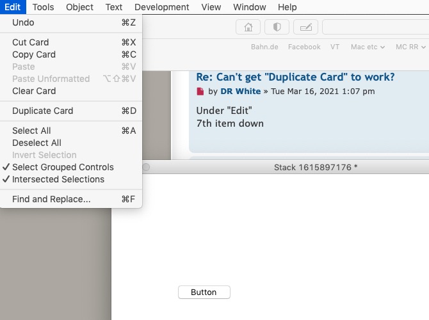Choose Find and Replace menu item
Viewport: 429px width, 320px height.
click(51, 199)
